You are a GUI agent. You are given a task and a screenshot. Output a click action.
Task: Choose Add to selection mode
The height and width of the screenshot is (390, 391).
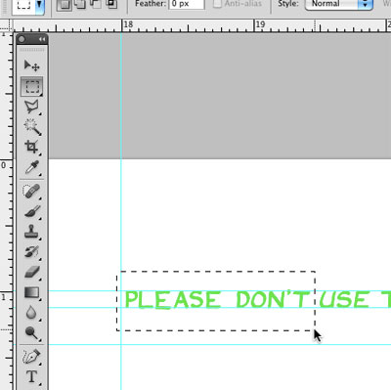point(79,4)
